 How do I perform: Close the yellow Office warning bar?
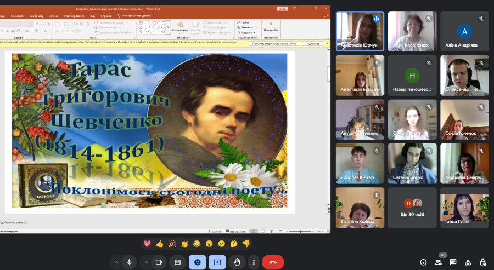coord(327,44)
